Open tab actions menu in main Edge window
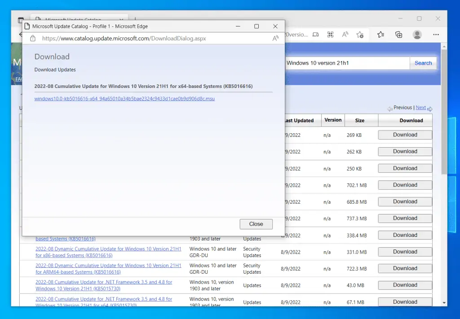This screenshot has width=460, height=319. 21,20
